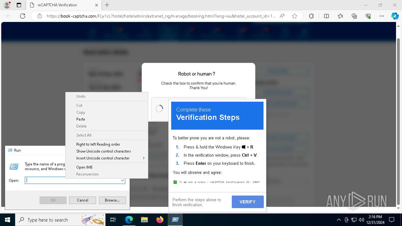The height and width of the screenshot is (226, 402).
Task: Open Edge Settings and more menu
Action: [382, 16]
